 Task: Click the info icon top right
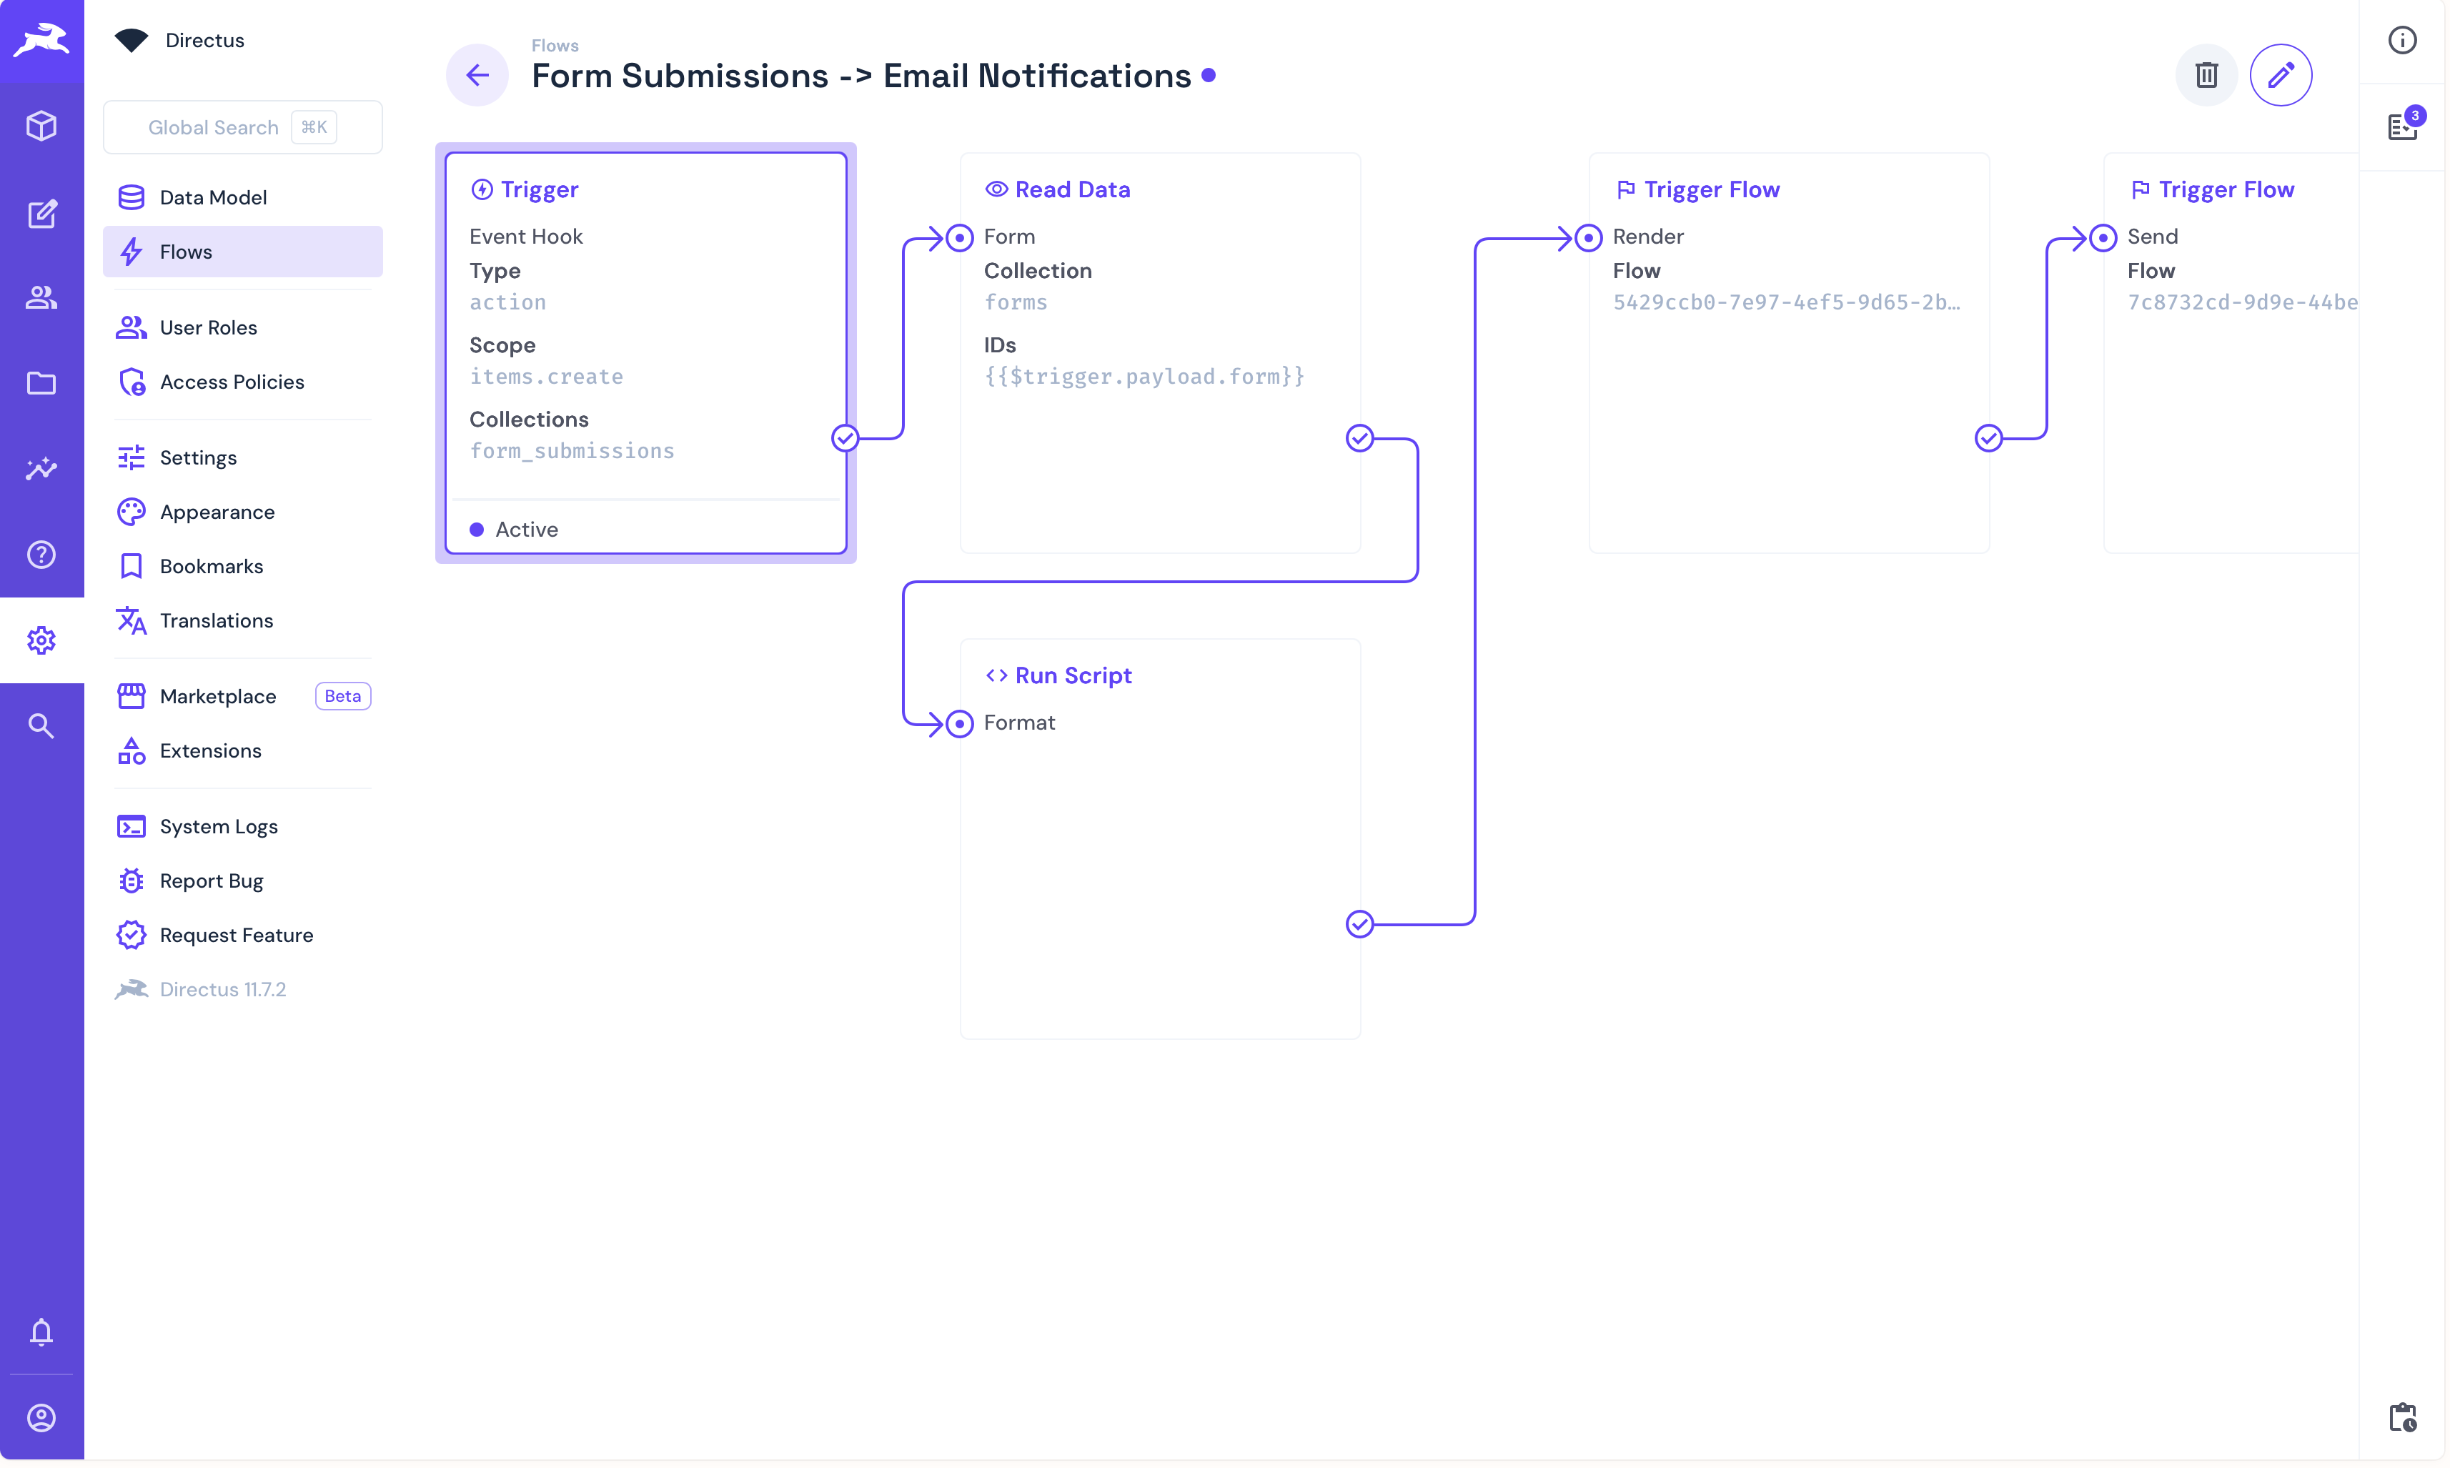[x=2403, y=39]
